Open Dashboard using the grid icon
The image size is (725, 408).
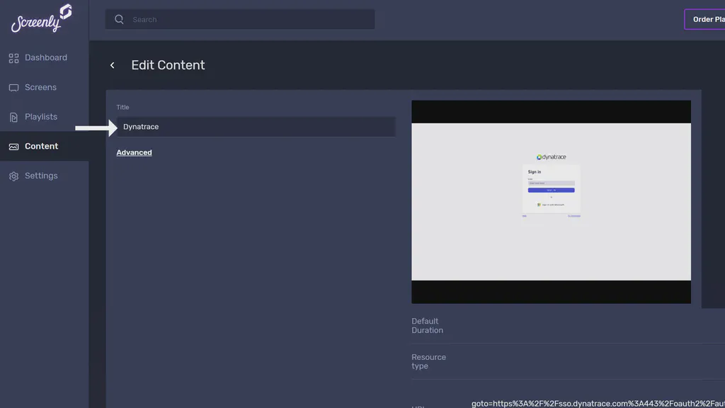pyautogui.click(x=13, y=57)
